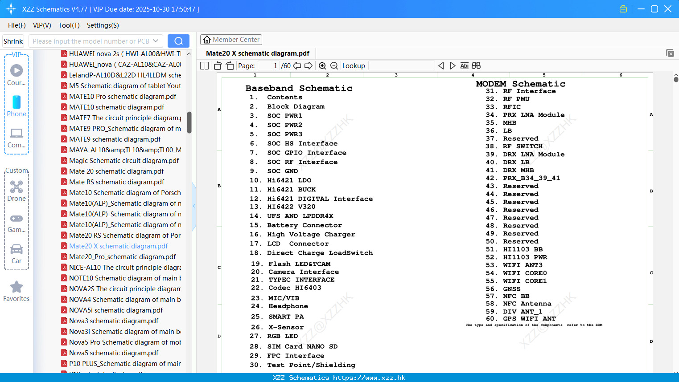The width and height of the screenshot is (679, 382).
Task: Click the document vertical scrollbar thumb
Action: click(x=676, y=79)
